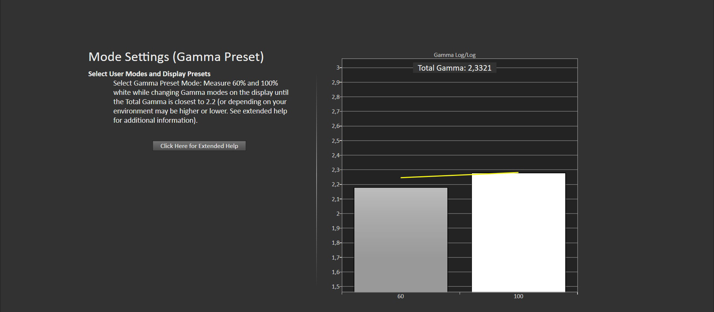Click the 'Mode Settings (Gamma Preset)' heading
The height and width of the screenshot is (312, 714).
tap(176, 57)
